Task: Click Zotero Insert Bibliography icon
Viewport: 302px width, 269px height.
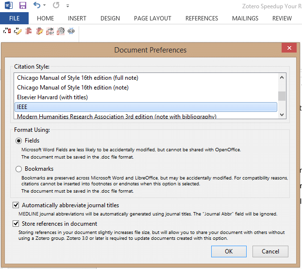Action: click(x=29, y=31)
